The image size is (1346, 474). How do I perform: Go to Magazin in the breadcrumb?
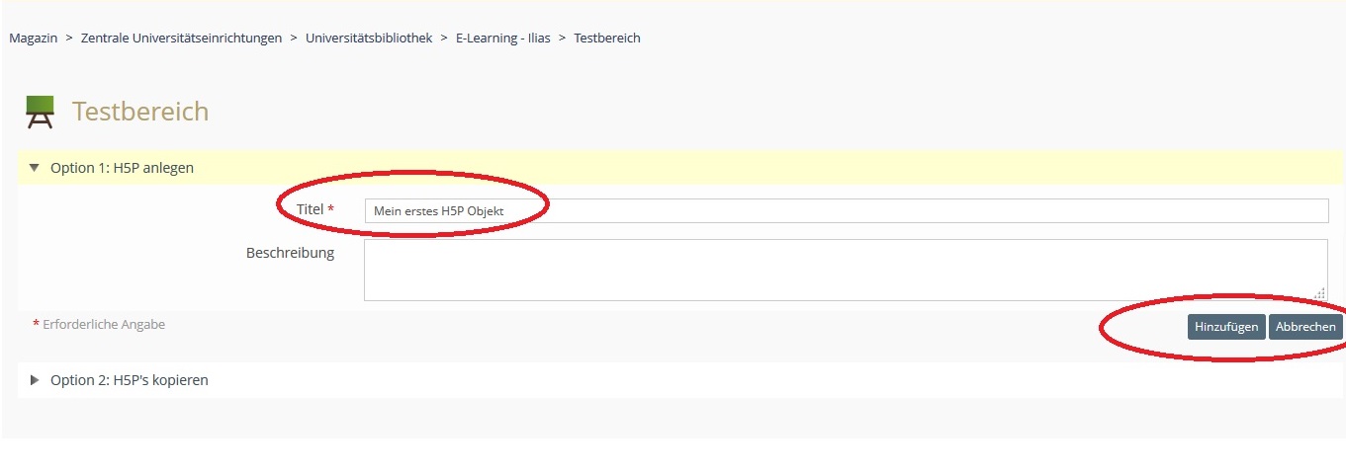pos(33,39)
